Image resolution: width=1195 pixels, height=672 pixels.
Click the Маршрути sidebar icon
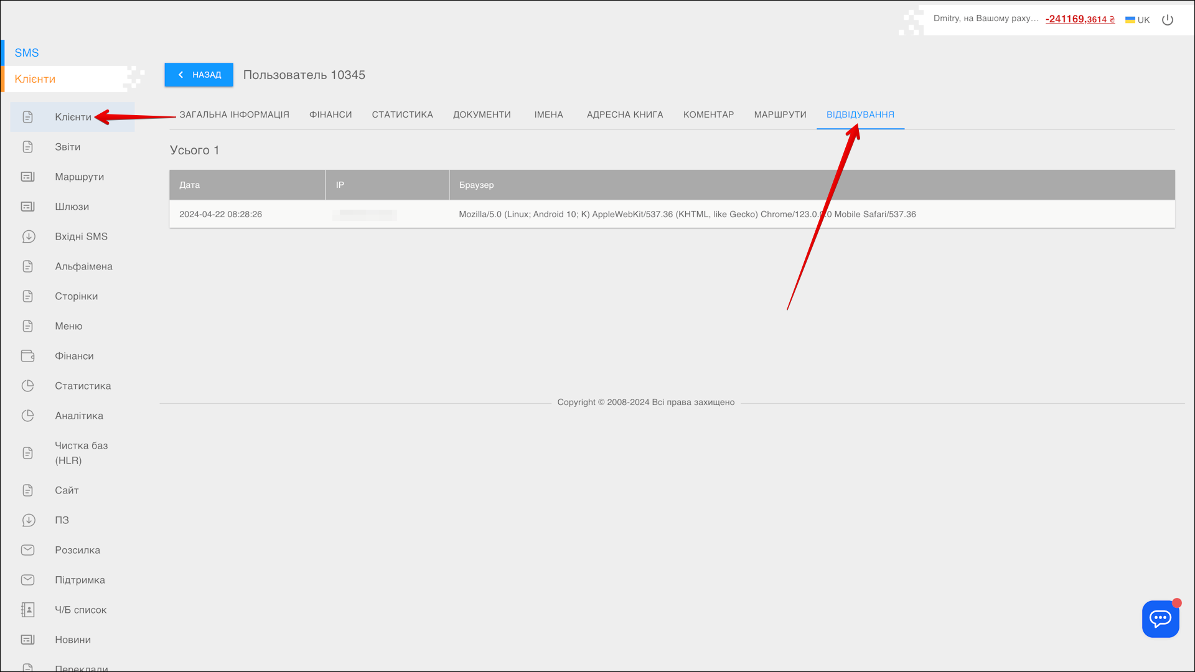[28, 177]
